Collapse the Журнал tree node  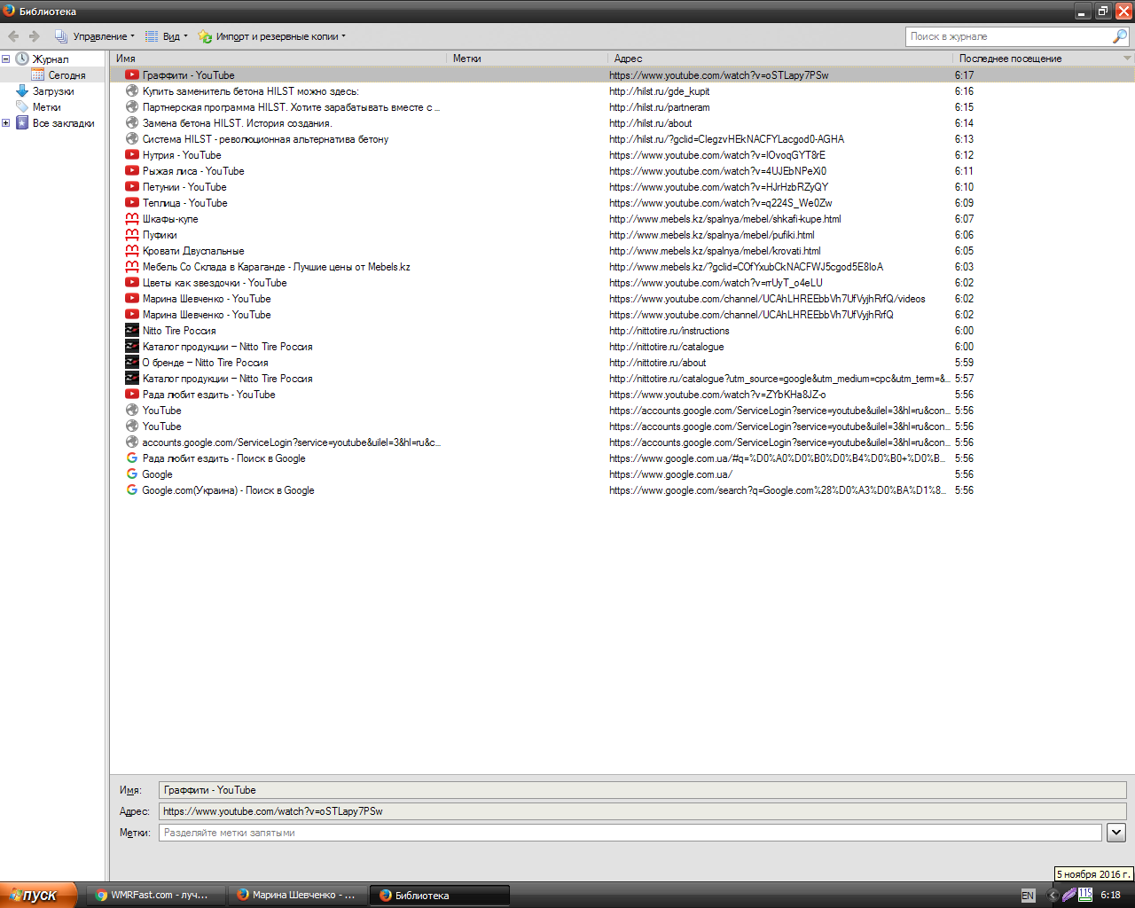pos(5,59)
